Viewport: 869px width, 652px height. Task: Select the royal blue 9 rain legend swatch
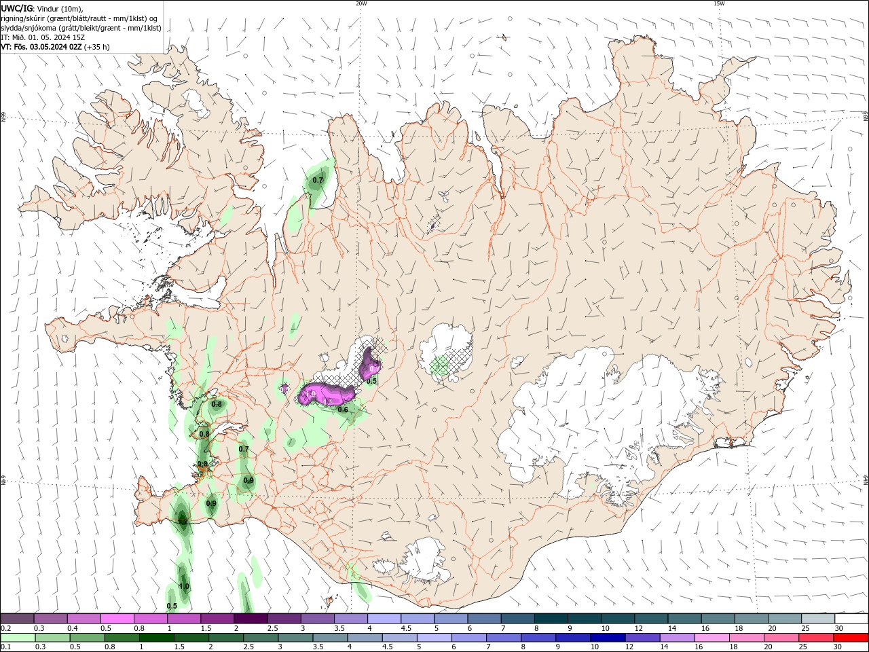tap(572, 638)
